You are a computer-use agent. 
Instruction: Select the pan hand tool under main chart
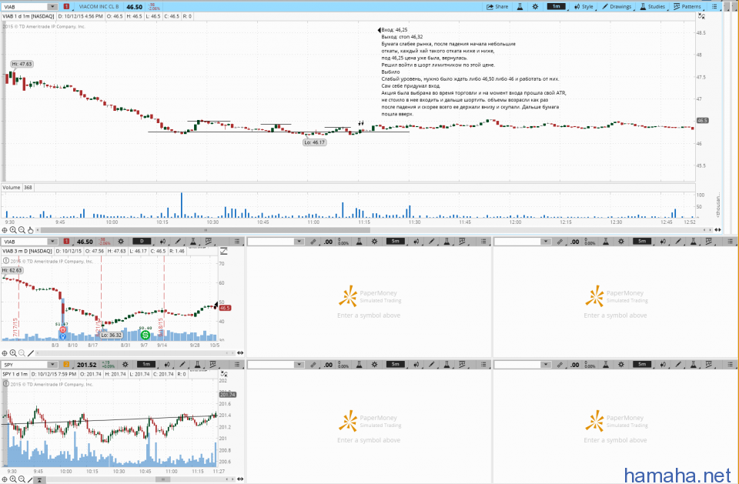pos(31,230)
